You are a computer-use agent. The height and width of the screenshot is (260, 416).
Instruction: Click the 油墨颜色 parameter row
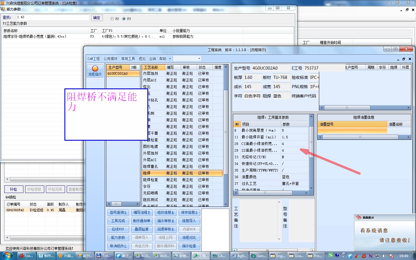(271, 177)
